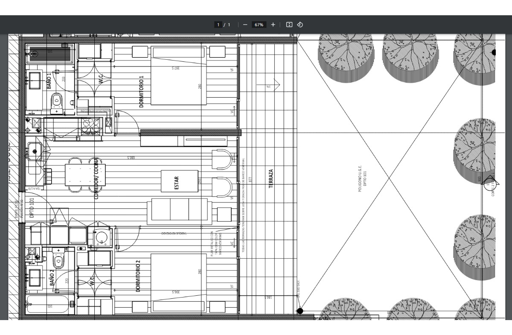Click the toilet symbol in Baño 1
The width and height of the screenshot is (512, 335).
56,102
